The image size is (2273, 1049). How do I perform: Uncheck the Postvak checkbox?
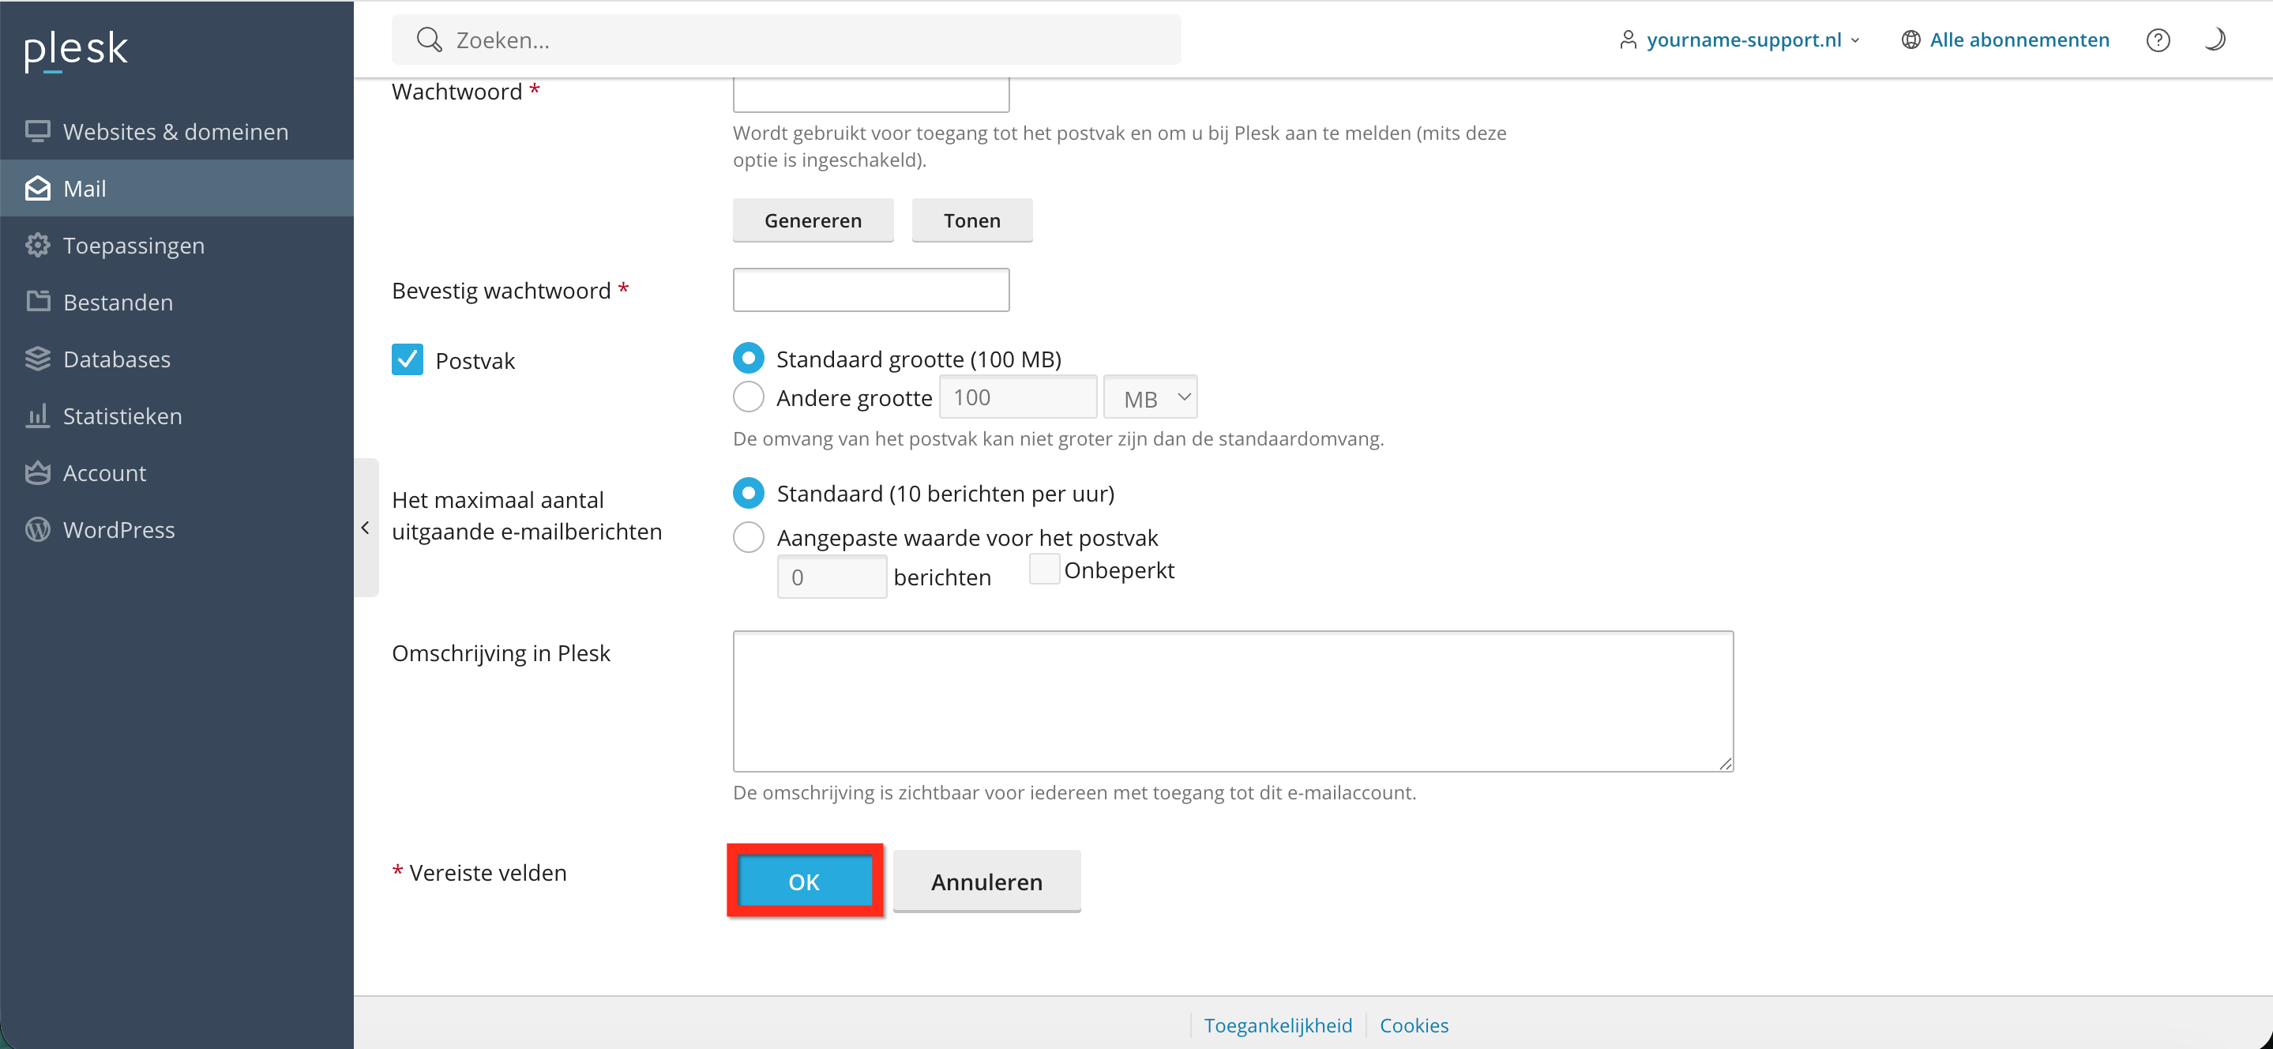pyautogui.click(x=407, y=360)
